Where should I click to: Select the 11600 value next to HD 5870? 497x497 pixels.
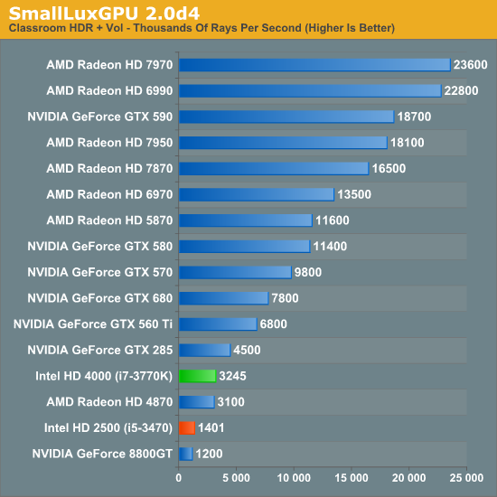(x=333, y=220)
